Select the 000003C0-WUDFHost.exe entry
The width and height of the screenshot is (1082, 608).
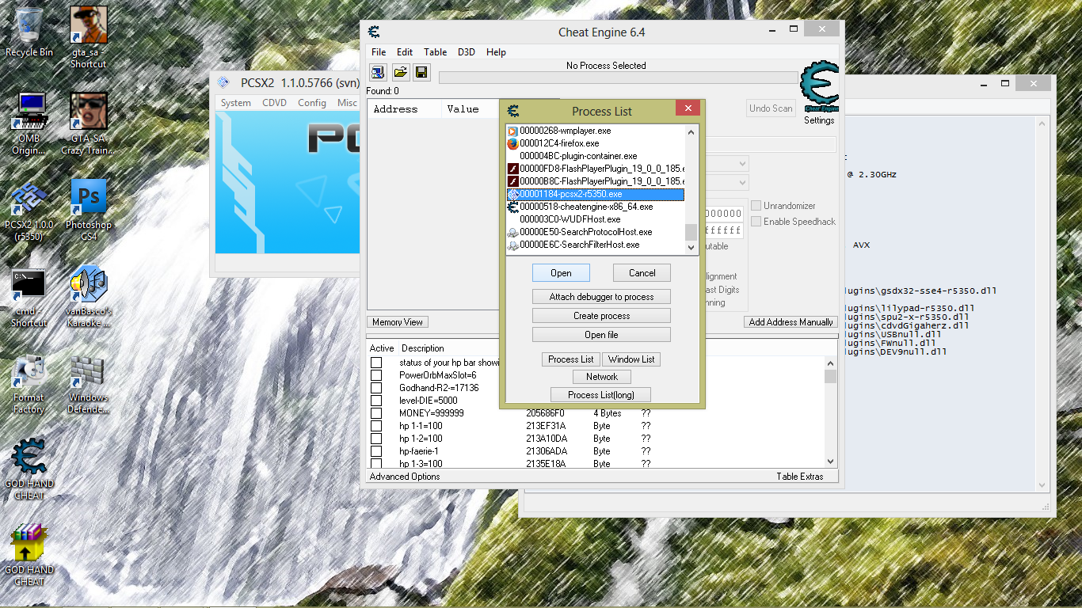tap(595, 219)
